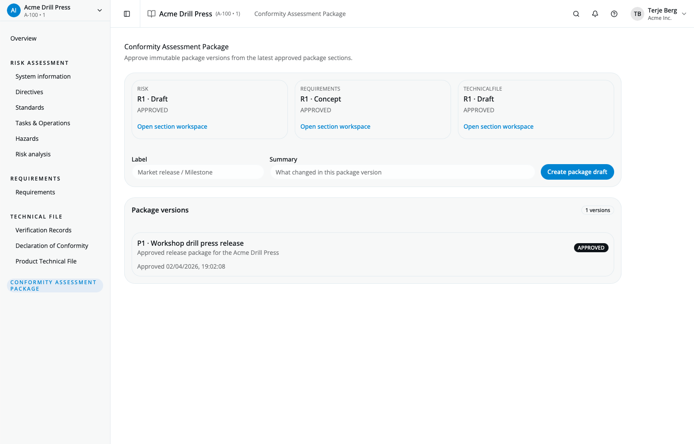The width and height of the screenshot is (694, 444).
Task: Select Conformity Assessment Package sidebar section
Action: coord(55,285)
